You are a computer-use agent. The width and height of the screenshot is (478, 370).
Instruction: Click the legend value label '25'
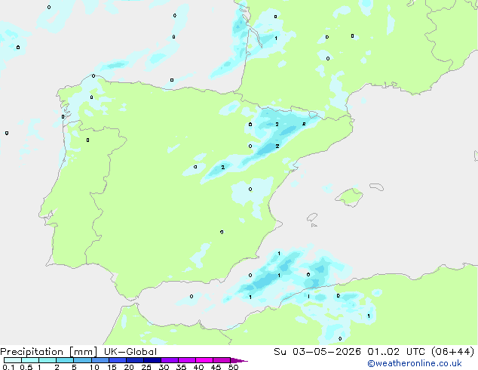146,367
